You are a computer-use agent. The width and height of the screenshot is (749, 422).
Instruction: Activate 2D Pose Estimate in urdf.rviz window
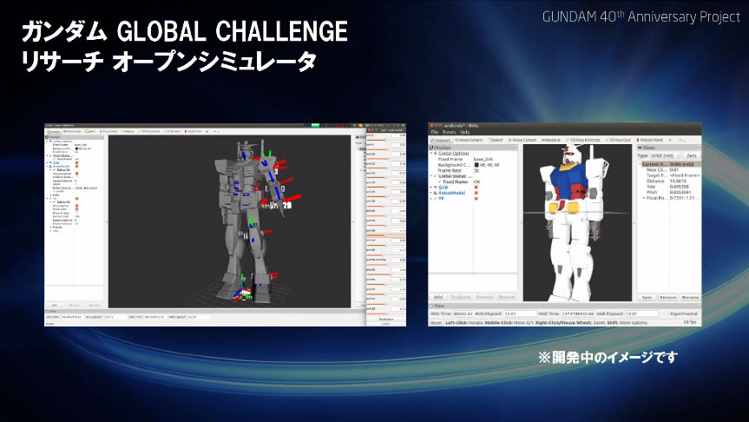click(582, 140)
